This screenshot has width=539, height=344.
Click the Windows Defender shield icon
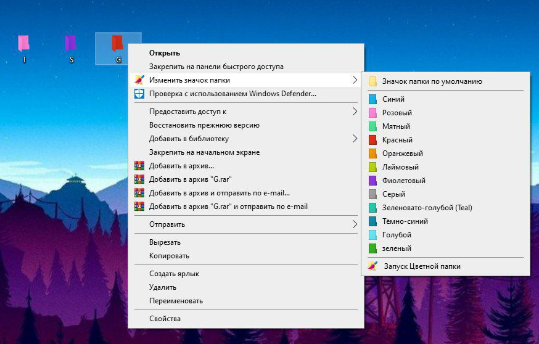(x=139, y=94)
